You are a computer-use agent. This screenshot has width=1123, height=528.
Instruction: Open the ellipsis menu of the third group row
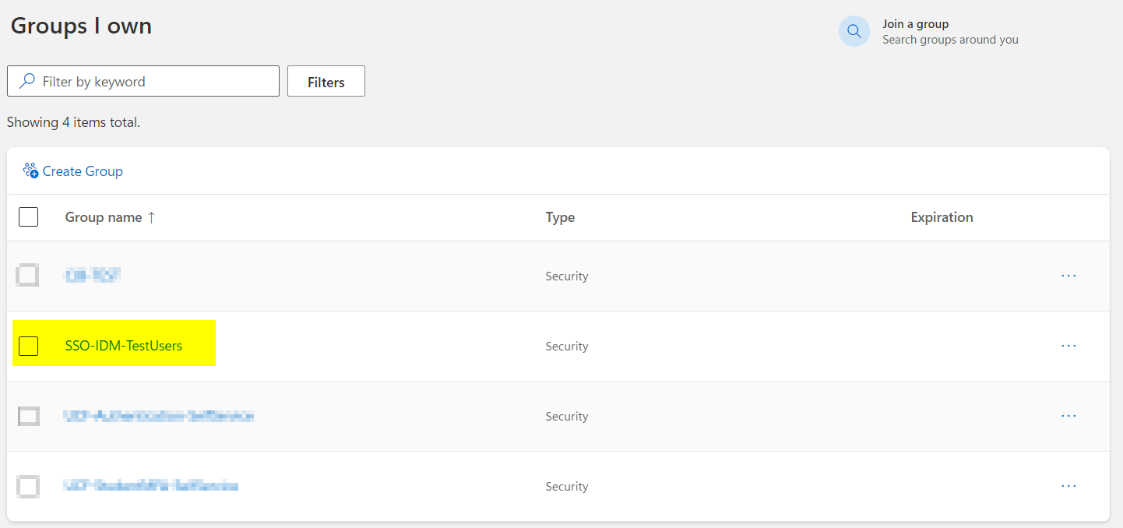[1068, 416]
